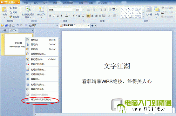Open the font size 18 dropdown
This screenshot has height=116, width=176.
coord(84,10)
